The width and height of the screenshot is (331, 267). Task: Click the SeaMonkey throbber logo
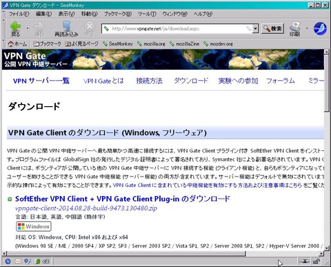pyautogui.click(x=320, y=29)
